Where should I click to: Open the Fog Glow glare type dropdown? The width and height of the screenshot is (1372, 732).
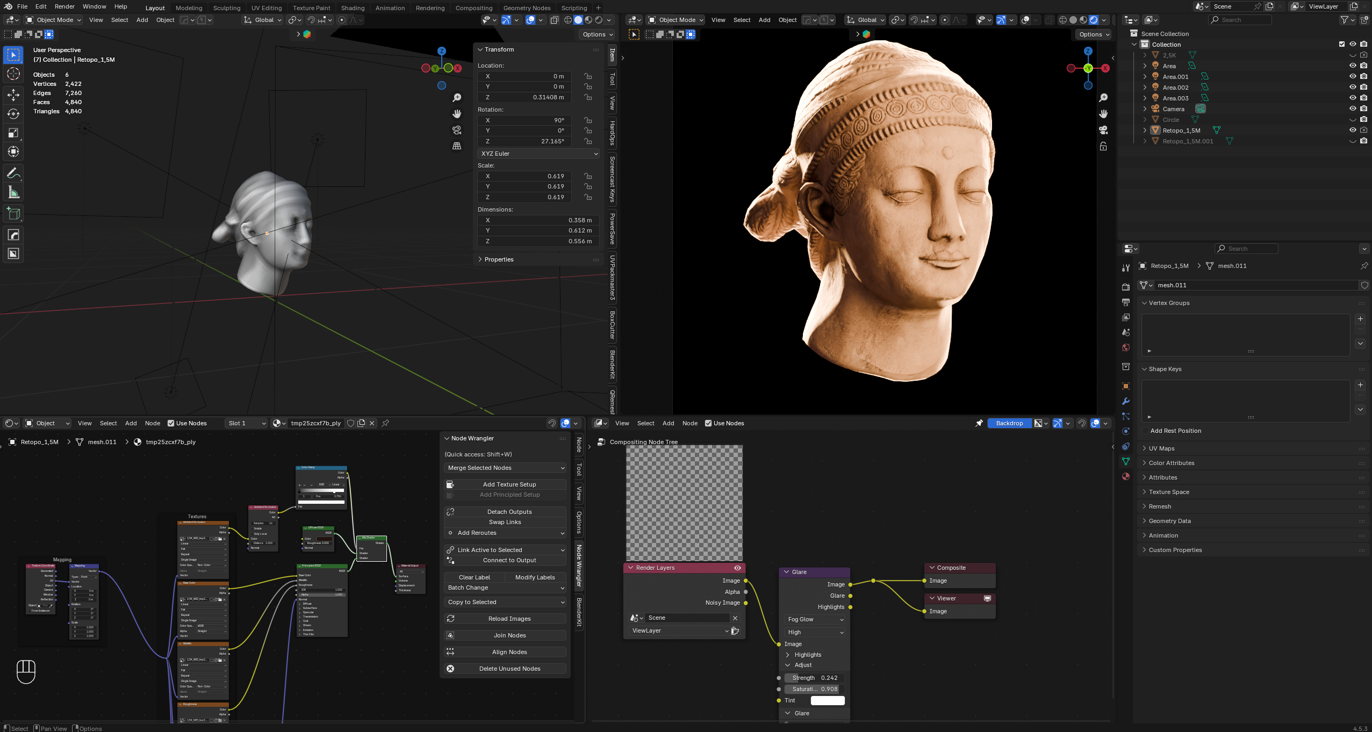(815, 619)
